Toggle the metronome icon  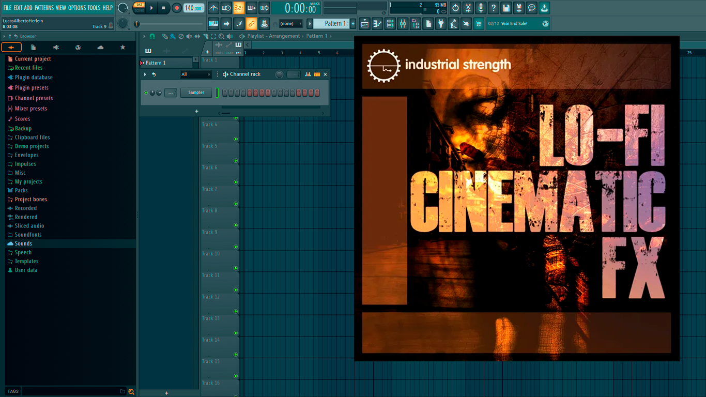click(x=213, y=8)
